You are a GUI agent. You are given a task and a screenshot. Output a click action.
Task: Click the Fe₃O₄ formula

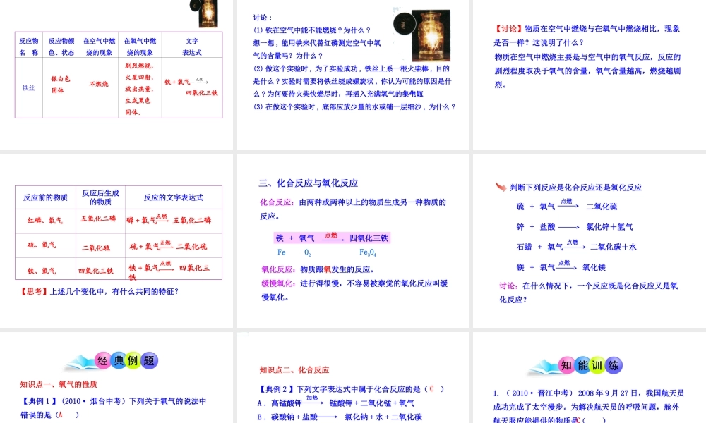368,252
